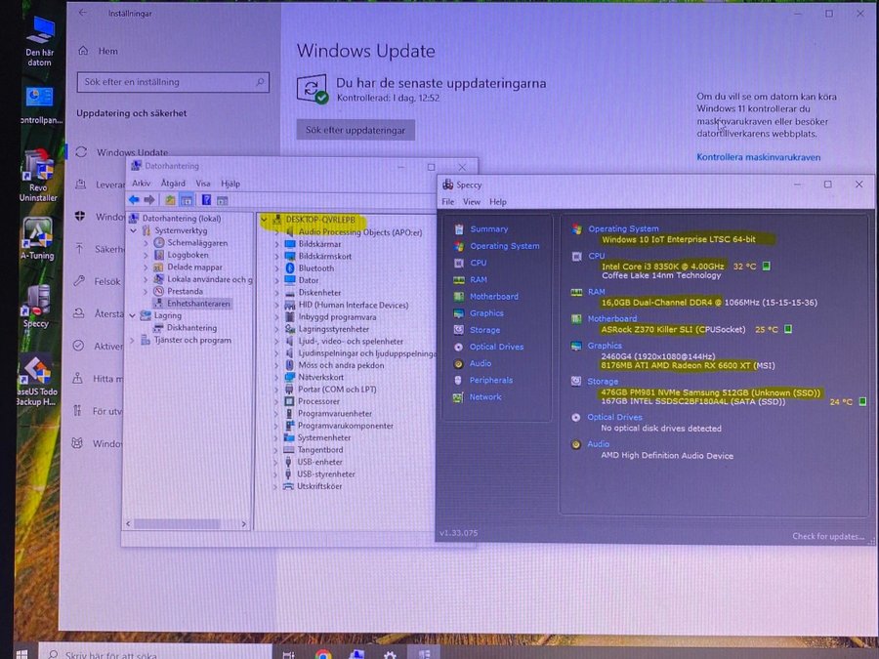The height and width of the screenshot is (659, 879).
Task: Expand Processorer in device tree
Action: point(276,401)
